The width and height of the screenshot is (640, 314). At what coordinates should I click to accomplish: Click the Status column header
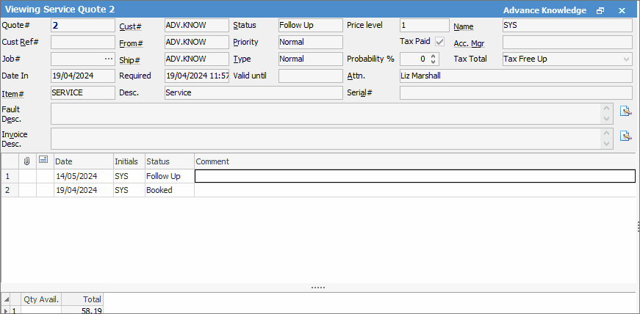pyautogui.click(x=168, y=161)
